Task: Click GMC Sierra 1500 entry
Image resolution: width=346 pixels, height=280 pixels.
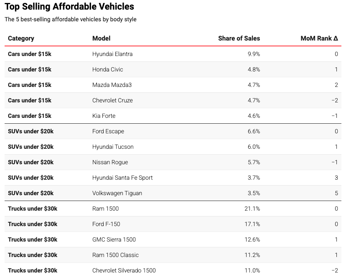Action: pyautogui.click(x=114, y=239)
